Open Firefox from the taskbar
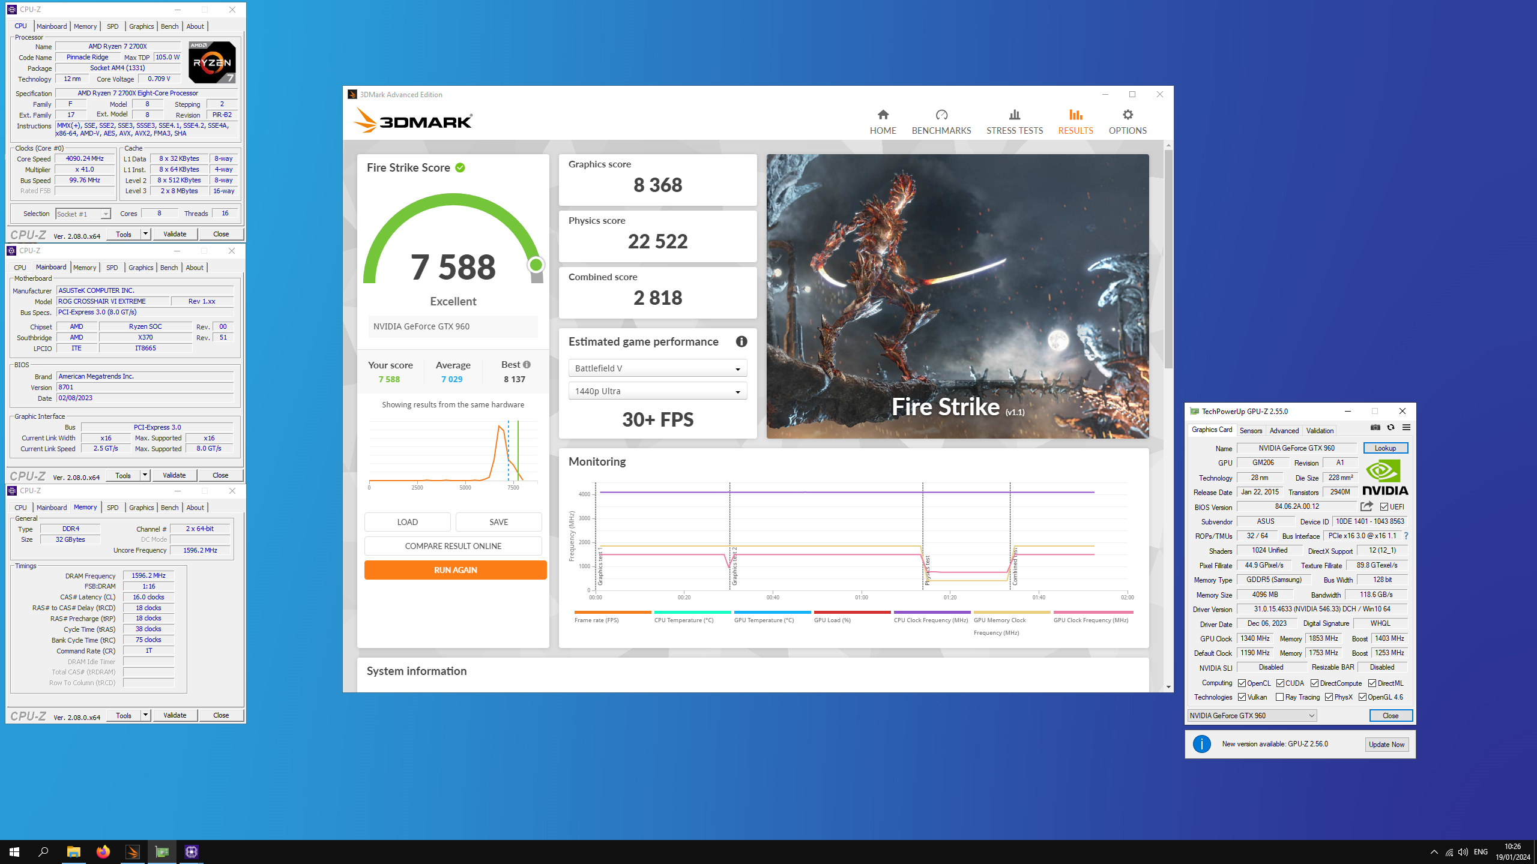The width and height of the screenshot is (1537, 864). point(103,851)
